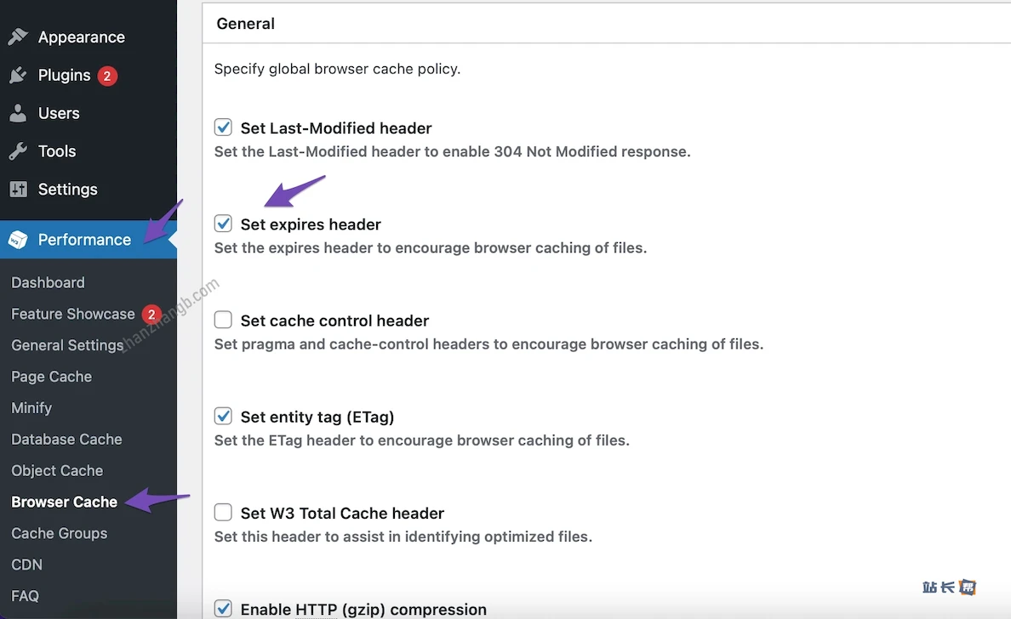Open the Minify submenu page
Viewport: 1011px width, 619px height.
pyautogui.click(x=31, y=408)
